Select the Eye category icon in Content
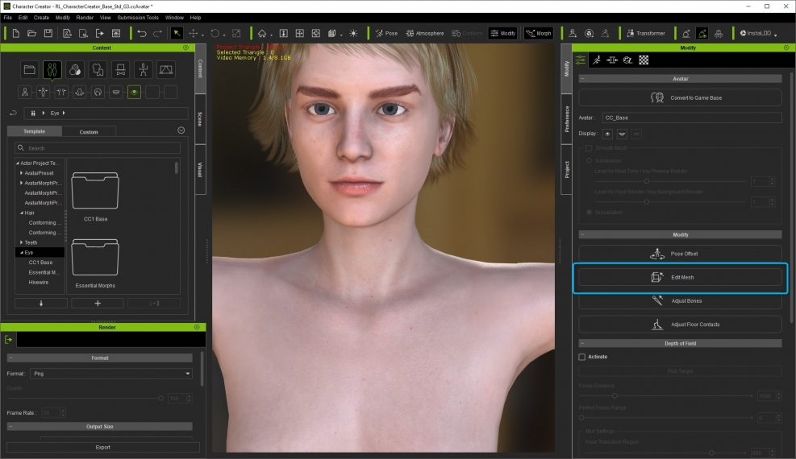 (134, 92)
